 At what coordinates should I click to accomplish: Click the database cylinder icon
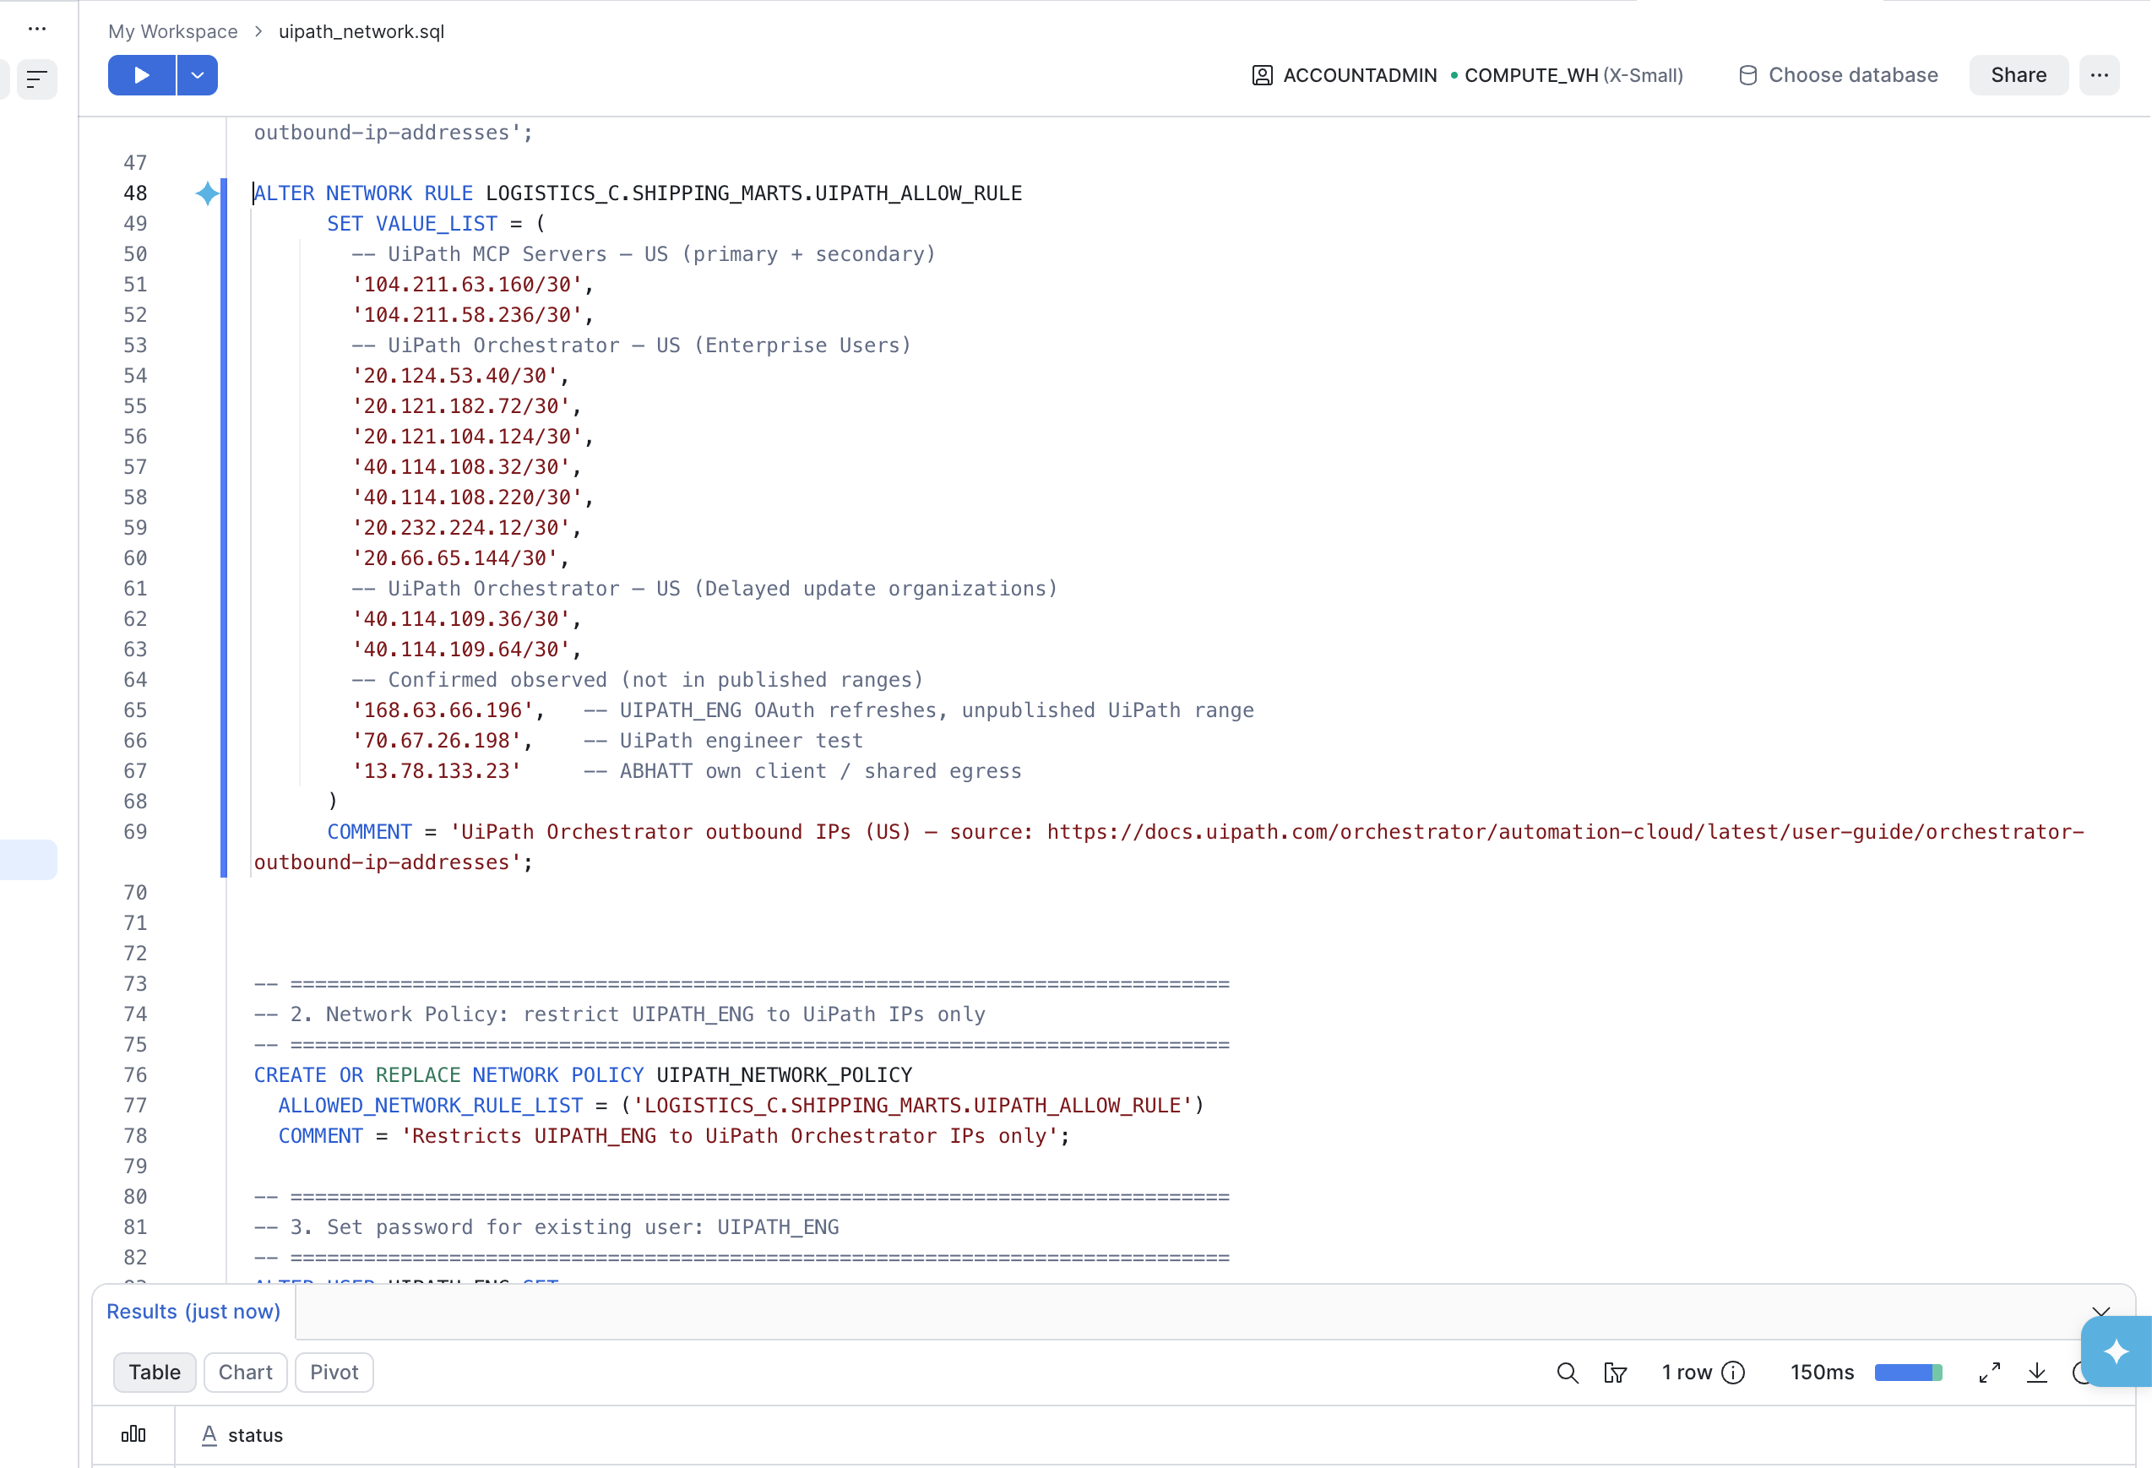1747,75
